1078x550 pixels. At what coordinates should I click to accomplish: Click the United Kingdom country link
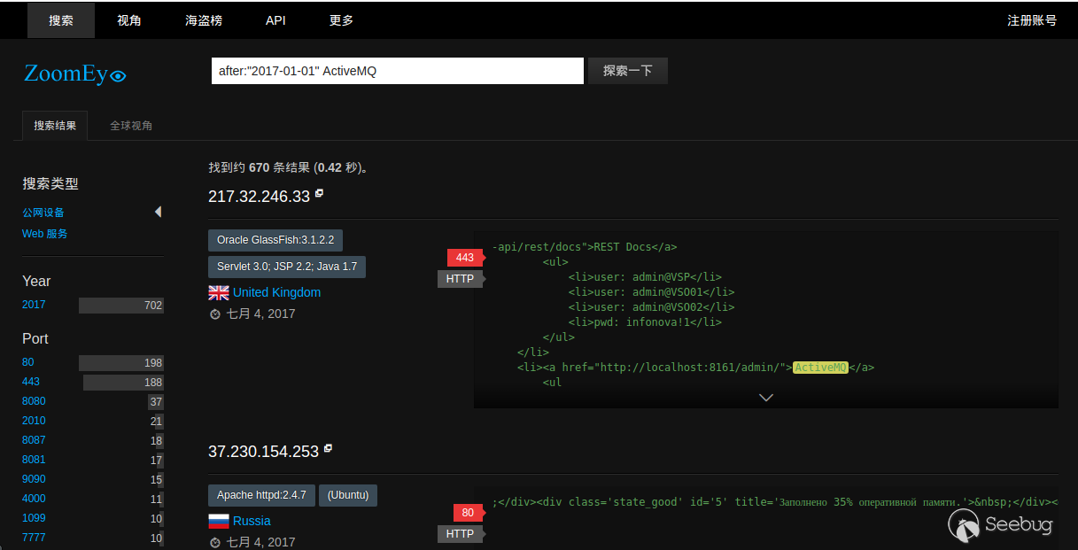coord(277,292)
